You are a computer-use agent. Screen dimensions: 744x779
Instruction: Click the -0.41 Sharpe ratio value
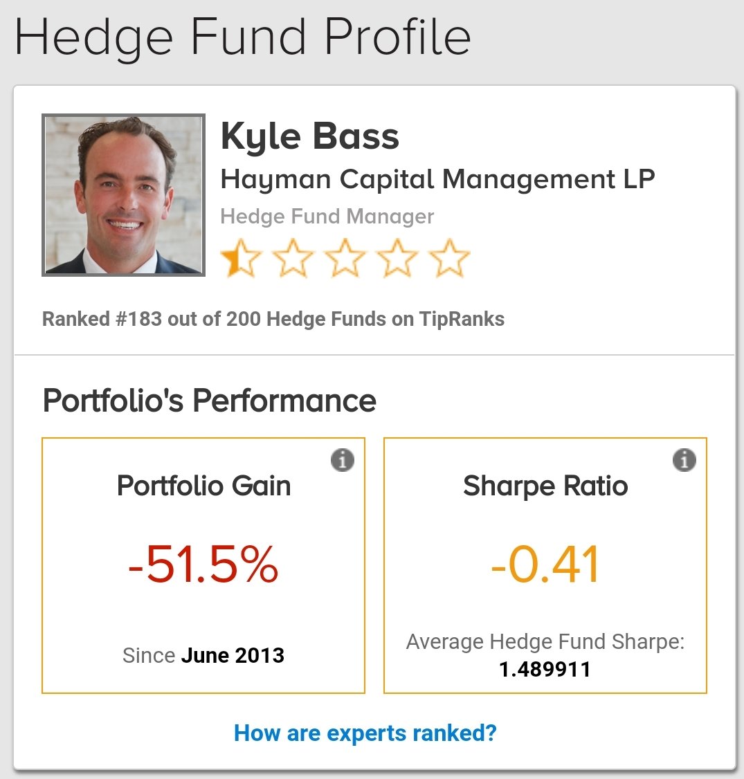[x=545, y=565]
